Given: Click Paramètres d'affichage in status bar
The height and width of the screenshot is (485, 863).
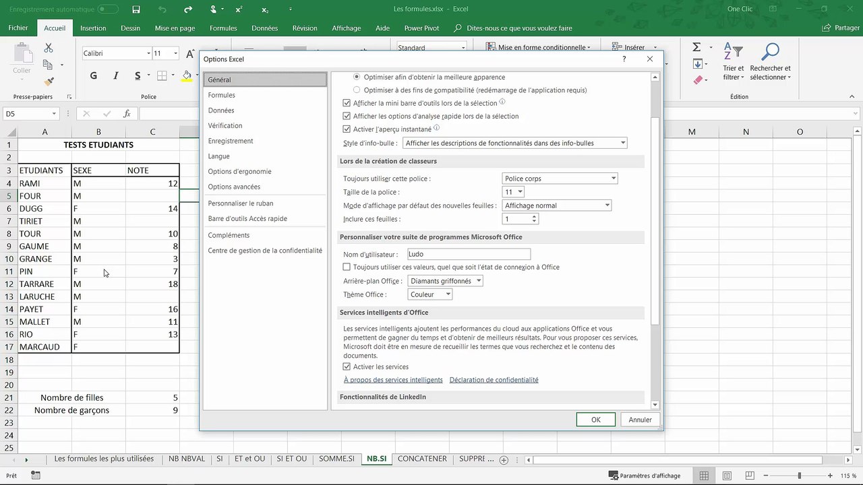Looking at the screenshot, I should (x=643, y=476).
